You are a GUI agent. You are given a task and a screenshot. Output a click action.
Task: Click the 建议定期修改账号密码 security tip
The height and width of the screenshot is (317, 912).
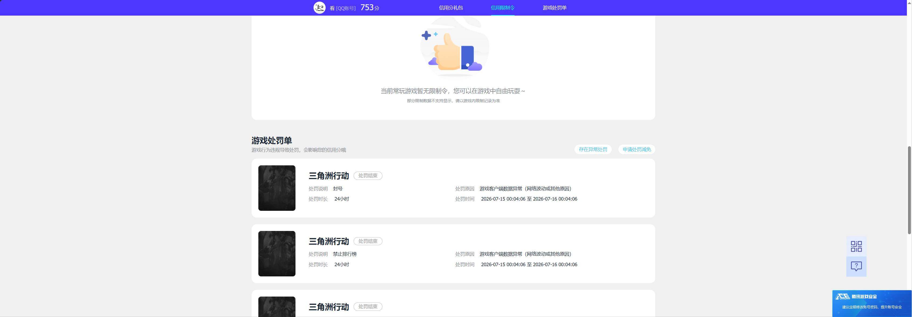tap(872, 307)
